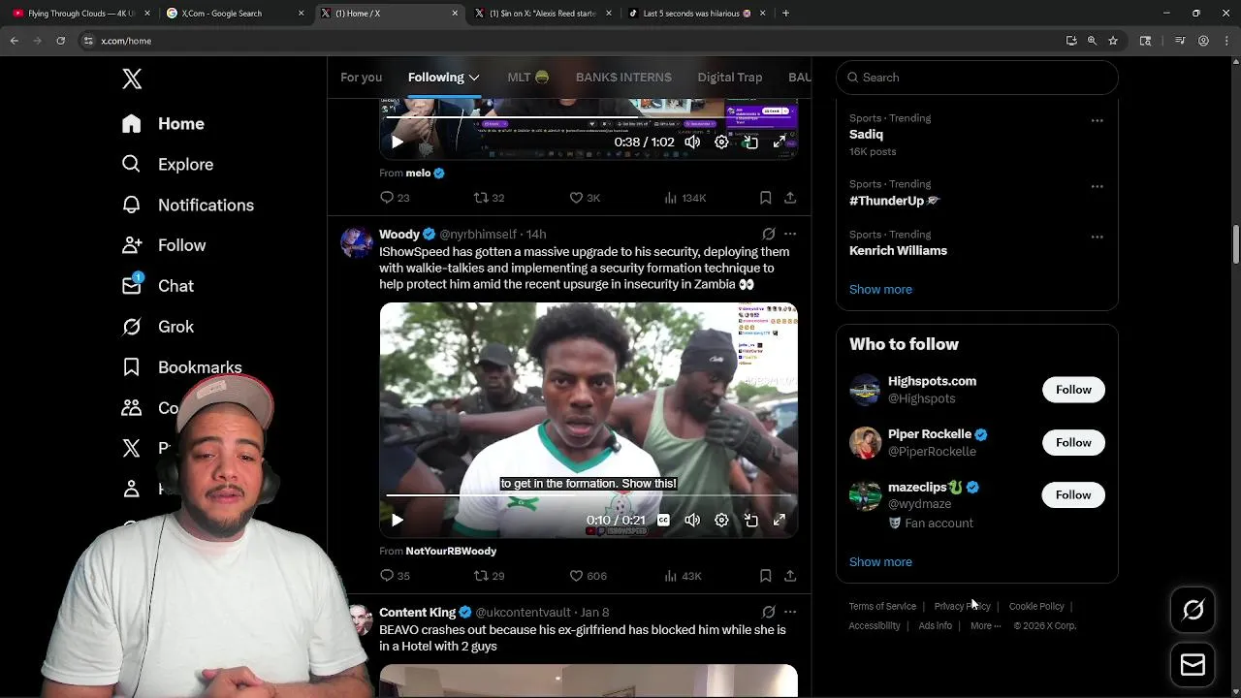
Task: Open Notifications in the sidebar
Action: [187, 206]
